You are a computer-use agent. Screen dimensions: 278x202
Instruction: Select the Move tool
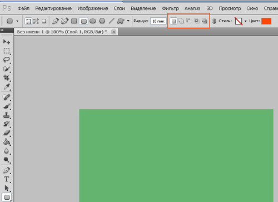(7, 42)
